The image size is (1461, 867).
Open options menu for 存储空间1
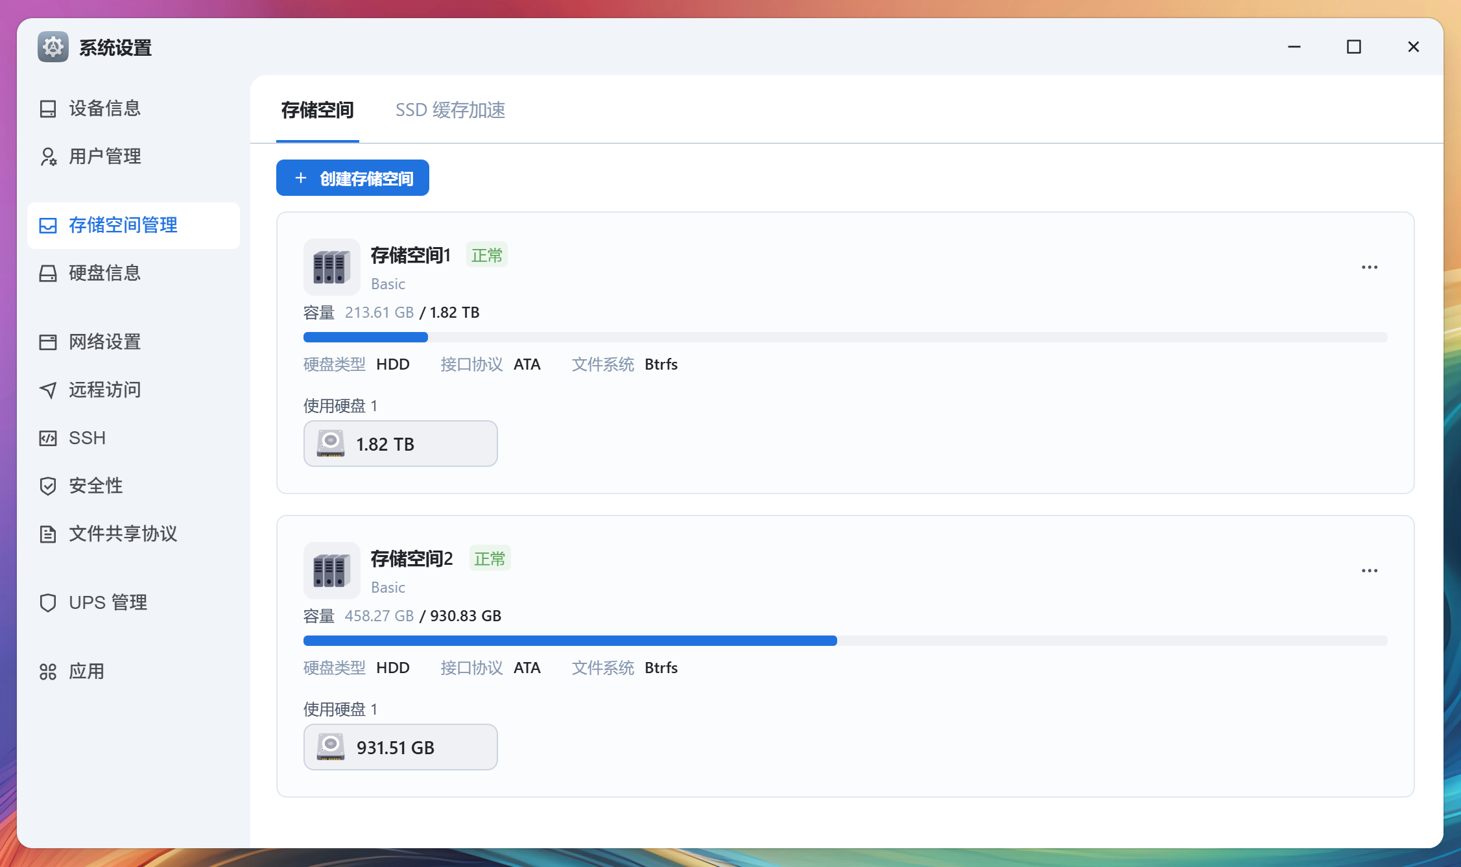click(1369, 267)
